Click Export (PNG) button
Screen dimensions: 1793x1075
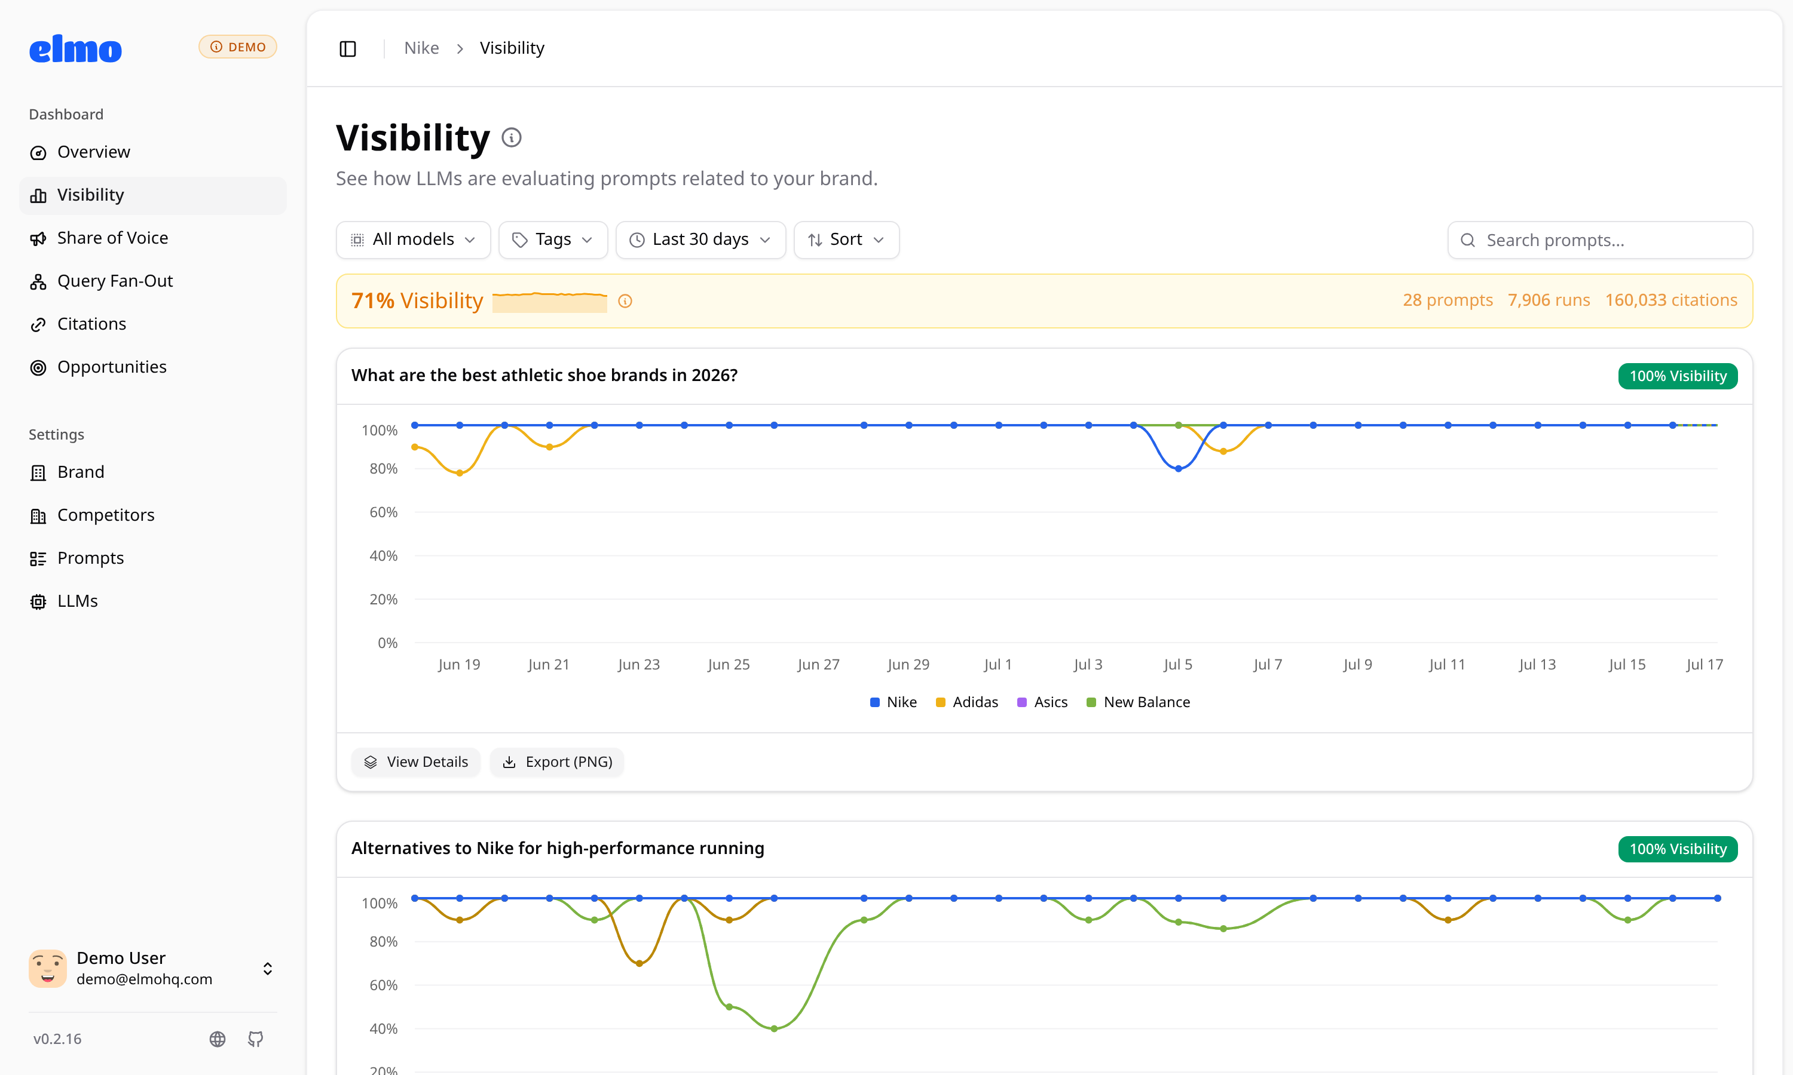pyautogui.click(x=557, y=762)
